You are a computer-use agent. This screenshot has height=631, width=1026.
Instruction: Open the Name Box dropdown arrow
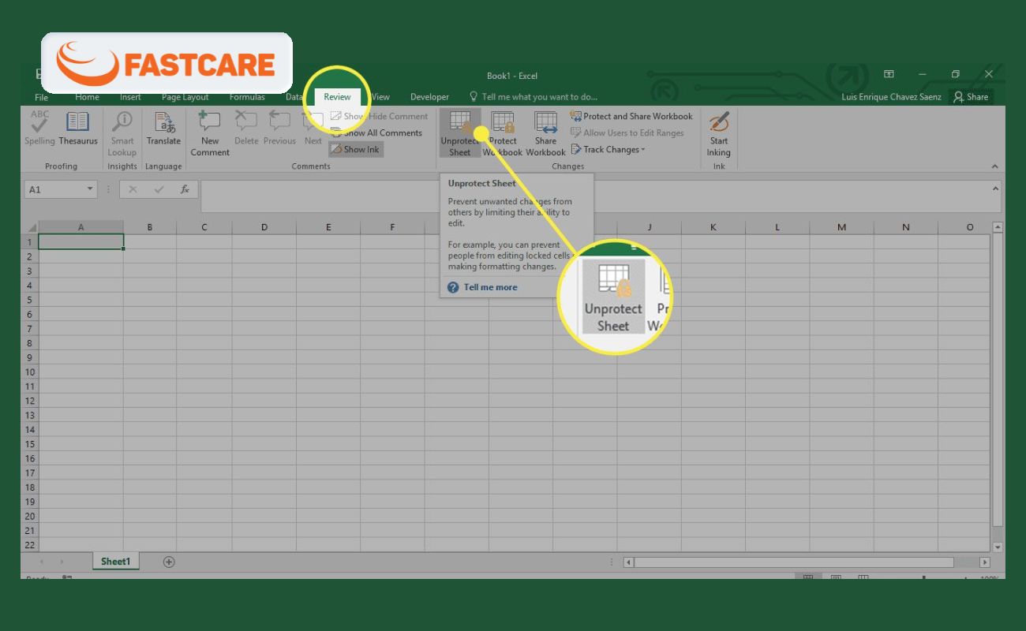click(x=91, y=189)
